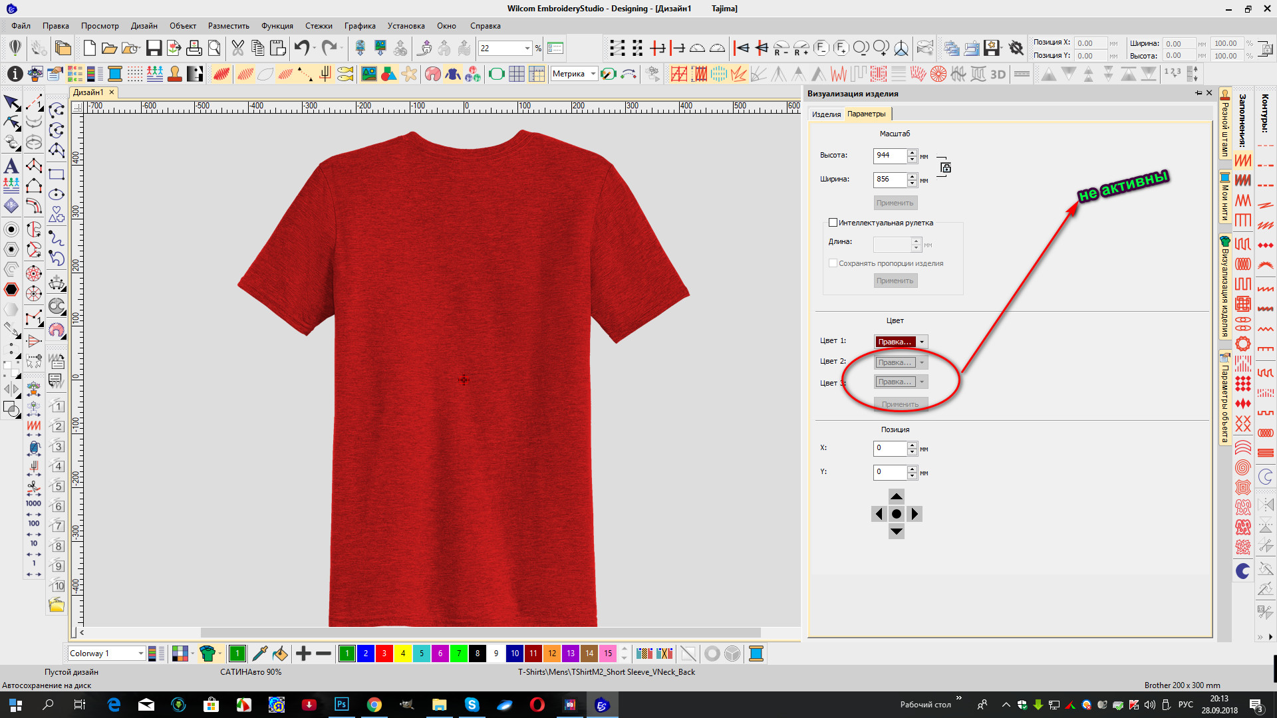1277x718 pixels.
Task: Select the Lettering 'A' tool
Action: pos(11,166)
